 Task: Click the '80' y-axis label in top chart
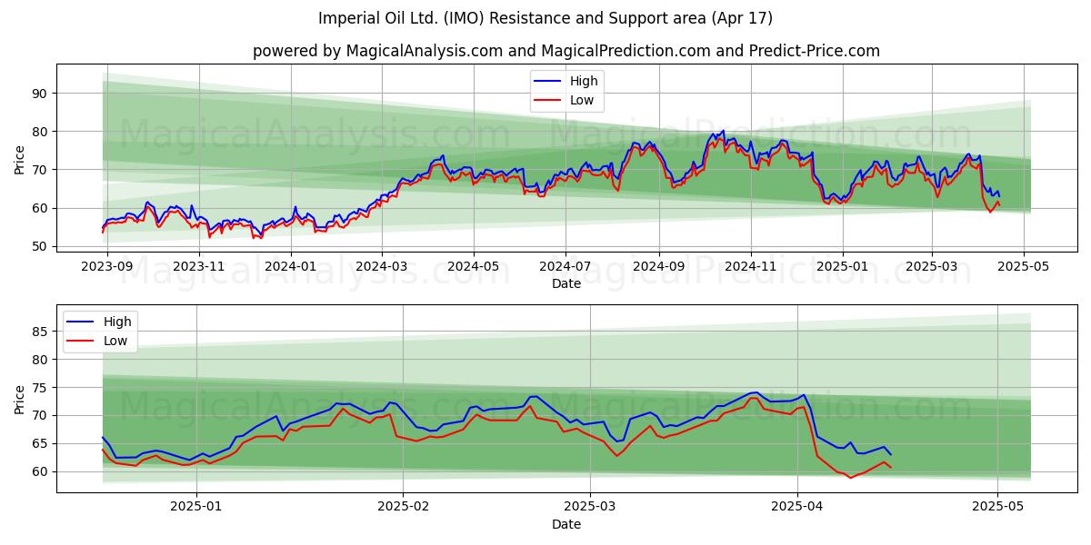[40, 132]
